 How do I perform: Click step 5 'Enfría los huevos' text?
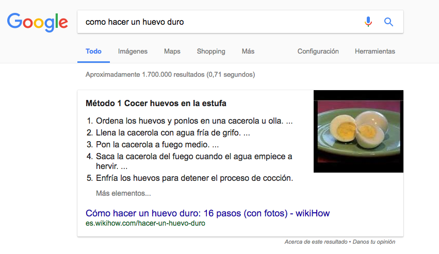[x=194, y=178]
